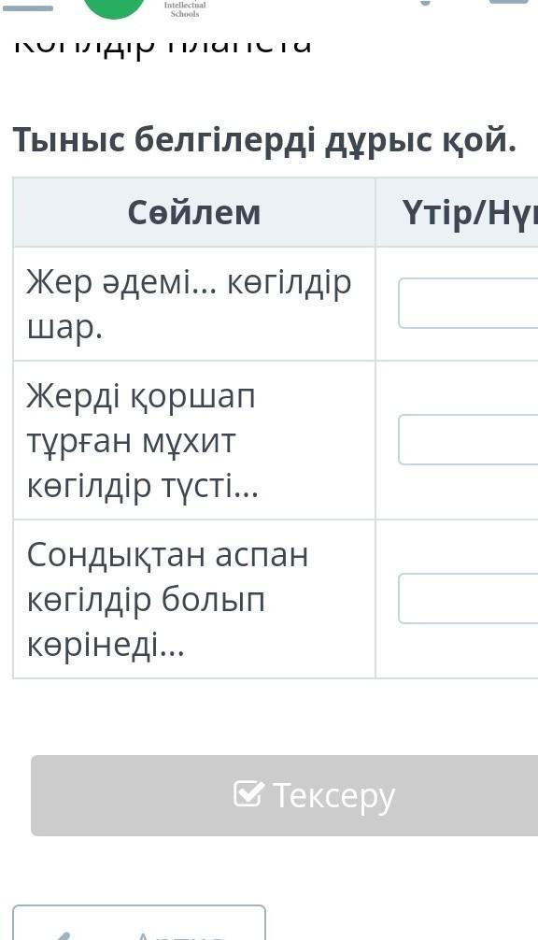Open punctuation dropdown for 'Жер әдемі' sentence
This screenshot has width=538, height=940.
click(468, 303)
